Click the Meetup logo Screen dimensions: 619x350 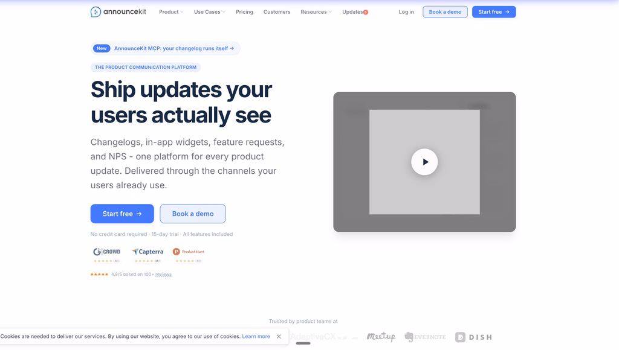coord(381,337)
